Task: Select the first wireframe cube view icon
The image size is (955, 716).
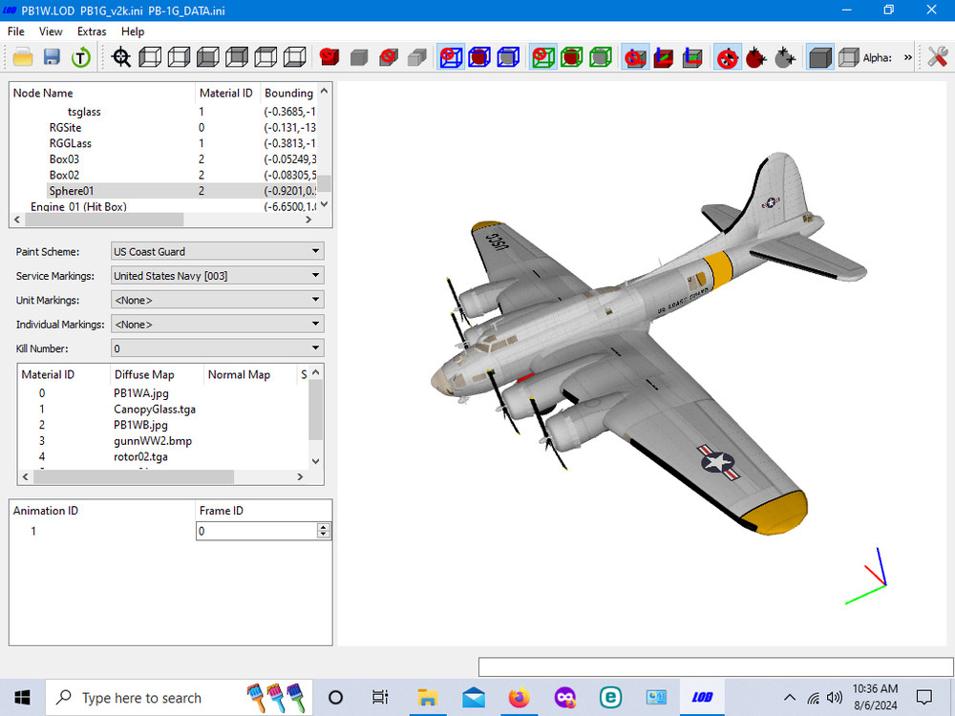Action: (150, 58)
